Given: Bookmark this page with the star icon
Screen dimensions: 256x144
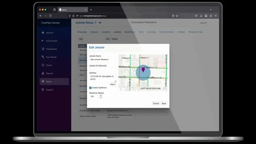Looking at the screenshot, I should (177, 16).
